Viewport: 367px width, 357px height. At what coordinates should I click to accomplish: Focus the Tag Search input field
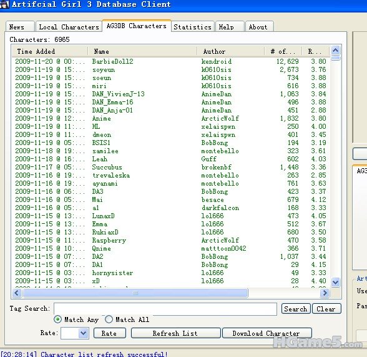(165, 309)
